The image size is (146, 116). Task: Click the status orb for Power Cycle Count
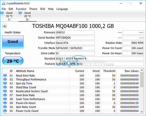point(5,111)
